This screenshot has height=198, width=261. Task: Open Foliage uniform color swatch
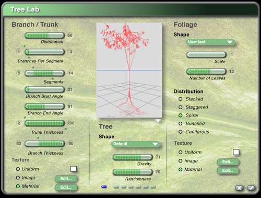[236, 152]
